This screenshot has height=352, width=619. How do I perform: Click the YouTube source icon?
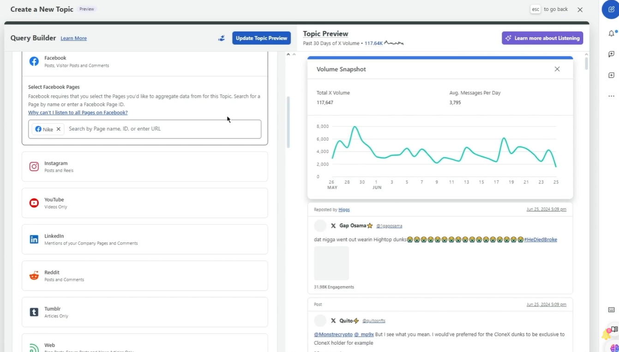coord(34,203)
